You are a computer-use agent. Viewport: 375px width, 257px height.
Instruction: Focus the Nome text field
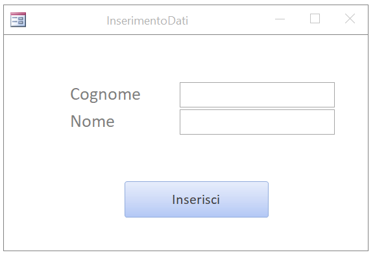coord(257,122)
